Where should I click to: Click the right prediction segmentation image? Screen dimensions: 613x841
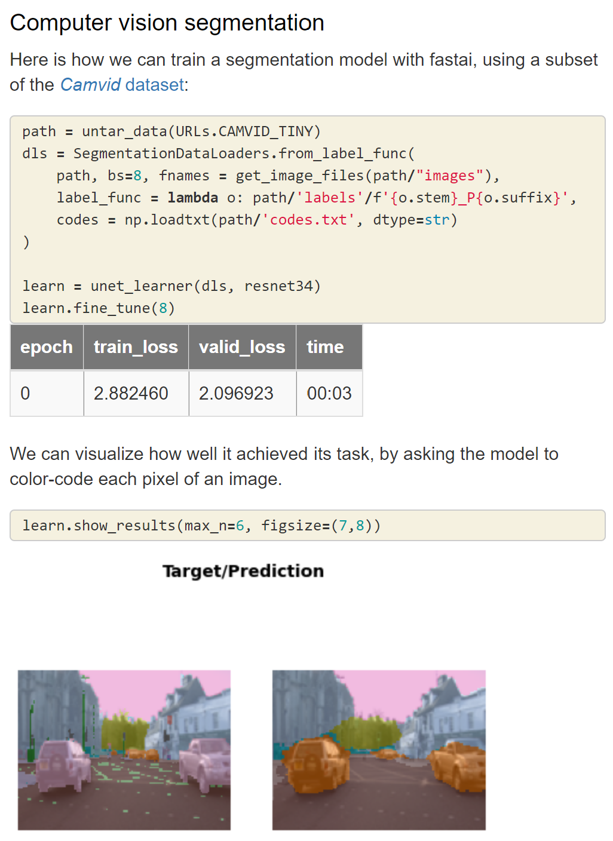pyautogui.click(x=379, y=750)
